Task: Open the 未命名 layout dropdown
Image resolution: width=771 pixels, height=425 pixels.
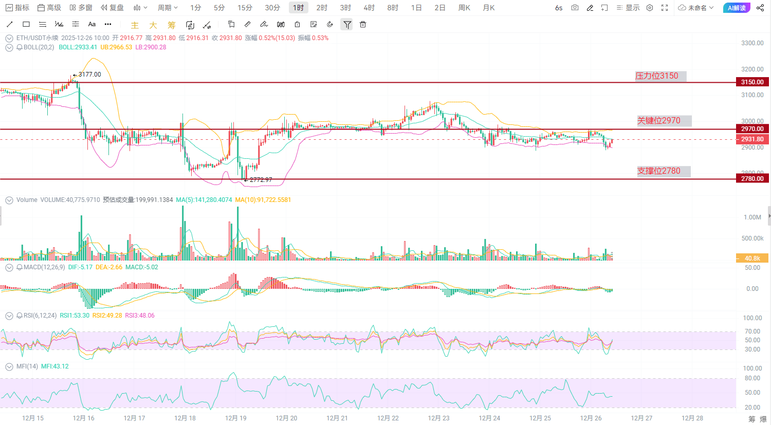Action: (x=696, y=8)
